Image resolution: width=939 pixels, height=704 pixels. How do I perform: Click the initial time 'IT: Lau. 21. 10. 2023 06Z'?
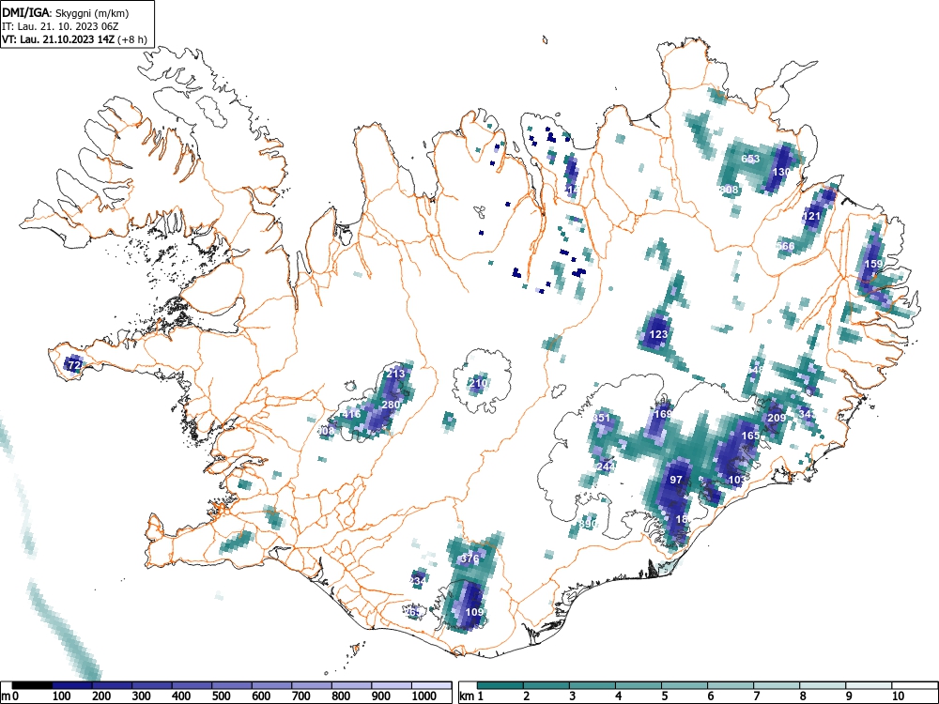coord(60,26)
